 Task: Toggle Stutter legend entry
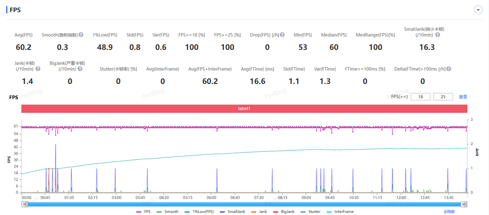point(310,212)
